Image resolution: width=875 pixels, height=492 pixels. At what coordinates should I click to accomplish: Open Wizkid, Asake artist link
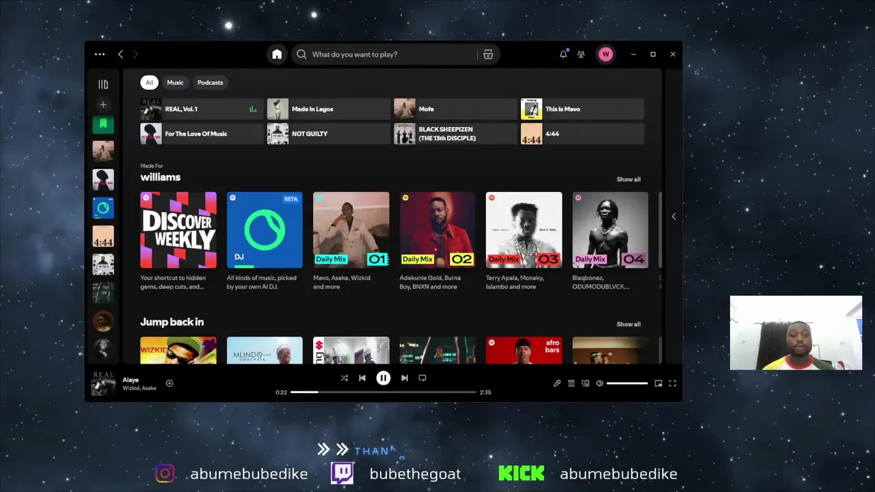click(x=139, y=388)
